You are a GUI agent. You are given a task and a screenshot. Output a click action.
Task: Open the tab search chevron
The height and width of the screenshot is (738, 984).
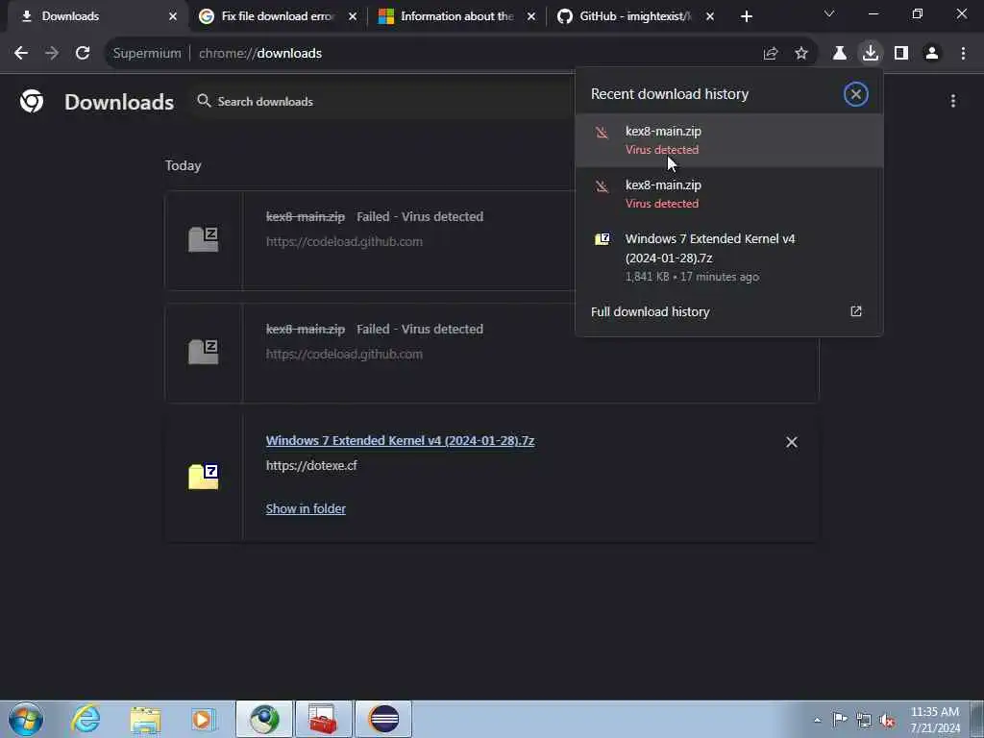click(x=829, y=13)
